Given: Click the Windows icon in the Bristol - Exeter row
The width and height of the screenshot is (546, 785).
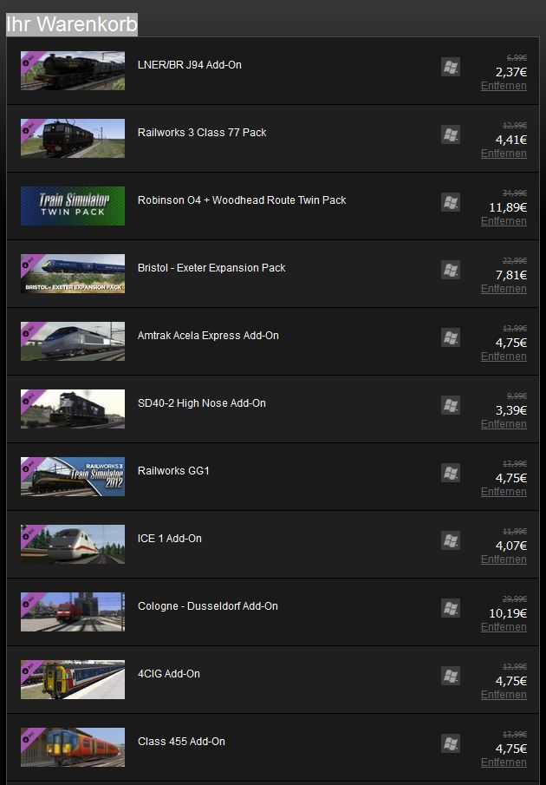Looking at the screenshot, I should point(451,270).
